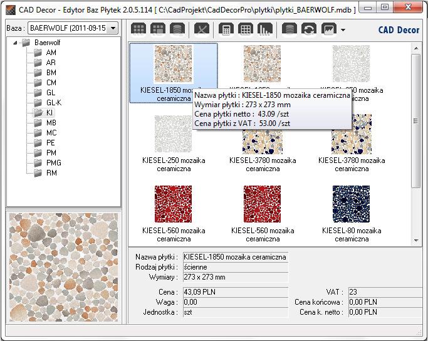This screenshot has width=428, height=341.
Task: Select the RM folder in the tree
Action: point(51,173)
